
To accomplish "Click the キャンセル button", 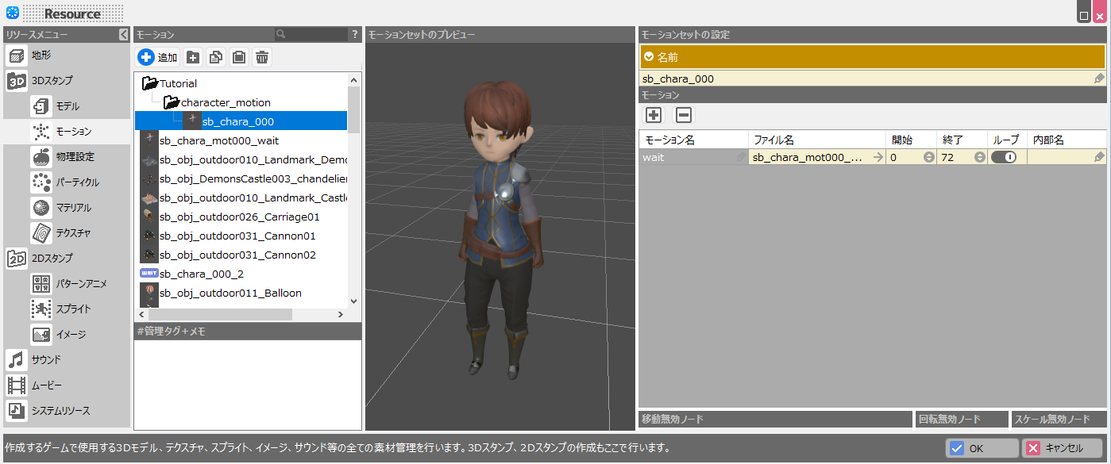I will tap(1062, 448).
